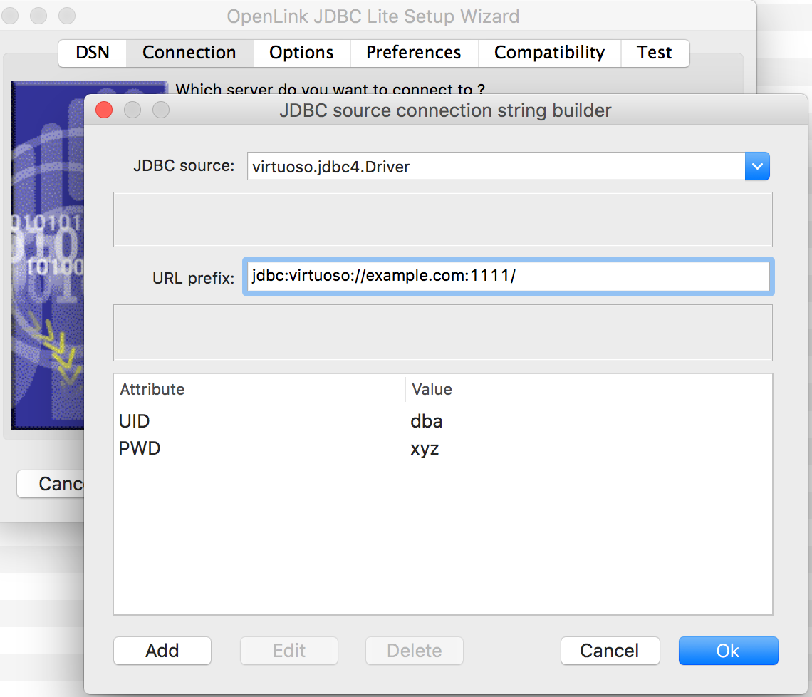
Task: Open the Test tab
Action: (x=655, y=53)
